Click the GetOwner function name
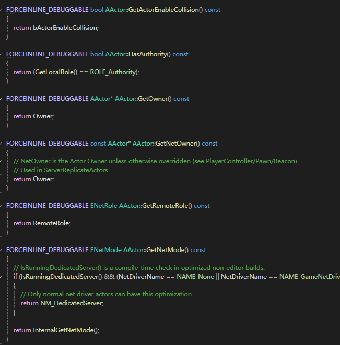Image resolution: width=340 pixels, height=345 pixels. [153, 99]
